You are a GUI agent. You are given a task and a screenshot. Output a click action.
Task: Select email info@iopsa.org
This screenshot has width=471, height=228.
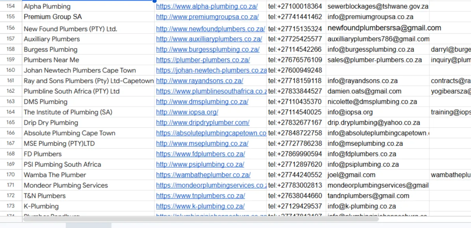(x=378, y=112)
